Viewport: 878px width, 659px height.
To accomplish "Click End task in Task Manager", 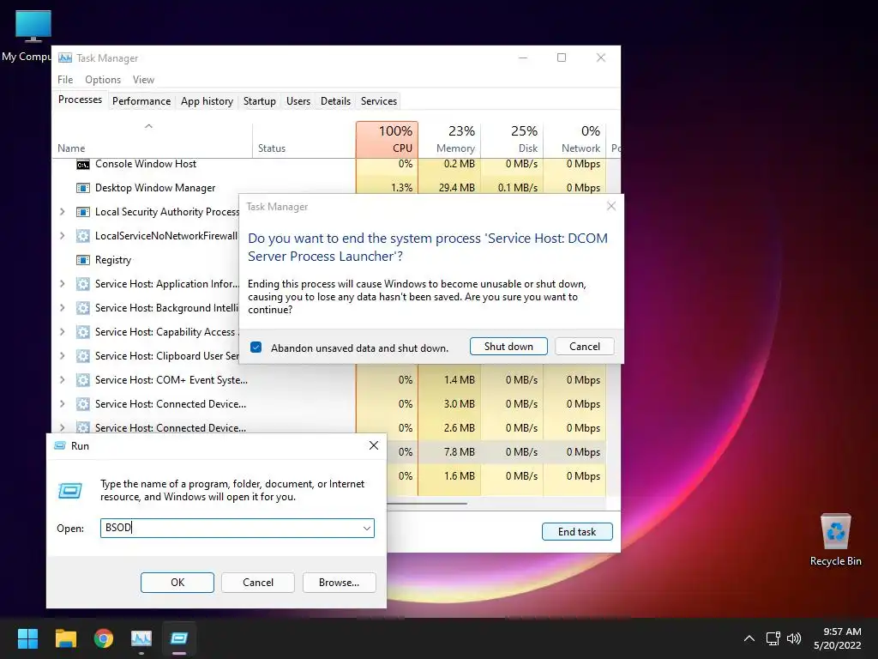I will tap(577, 532).
